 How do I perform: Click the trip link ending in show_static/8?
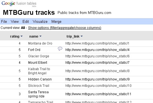point(97,71)
